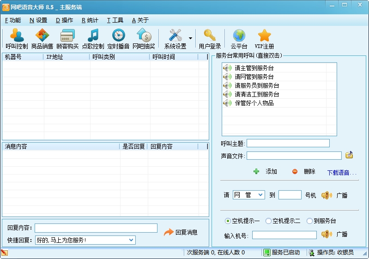Expand the 系统设置 dropdown arrow

tap(191, 38)
